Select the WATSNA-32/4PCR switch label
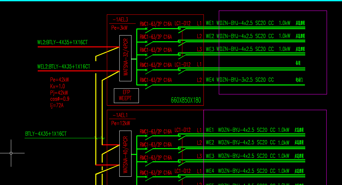 pos(126,57)
